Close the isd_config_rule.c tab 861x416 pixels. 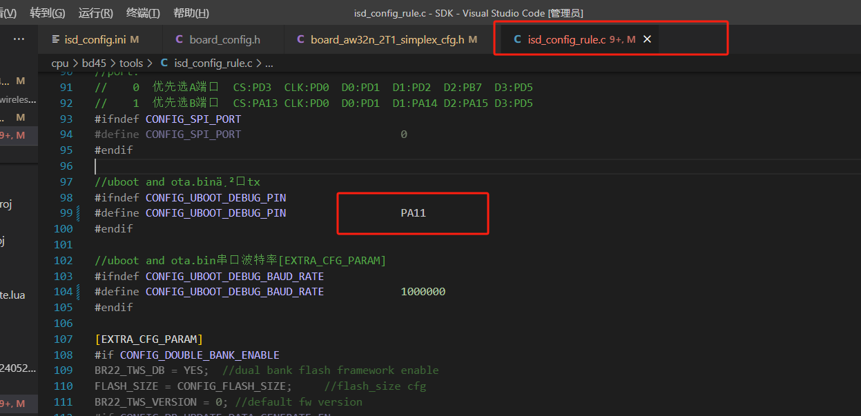(647, 39)
